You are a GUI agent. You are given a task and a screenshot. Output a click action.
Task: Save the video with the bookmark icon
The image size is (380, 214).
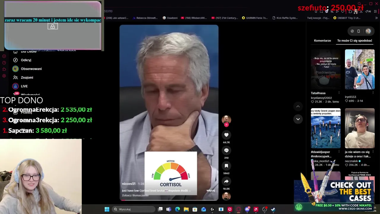226,166
